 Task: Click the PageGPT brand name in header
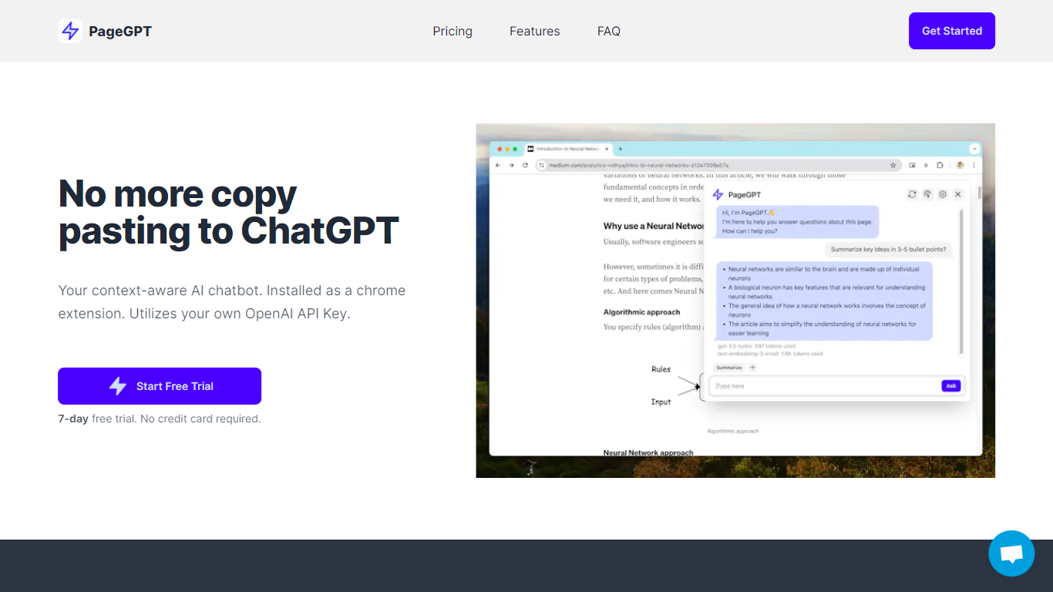(120, 31)
